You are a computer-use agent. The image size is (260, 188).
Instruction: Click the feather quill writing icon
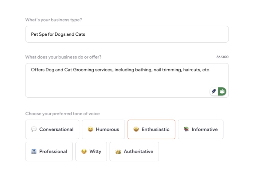(214, 91)
